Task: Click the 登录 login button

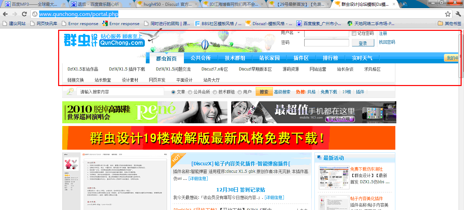Action: tap(363, 43)
